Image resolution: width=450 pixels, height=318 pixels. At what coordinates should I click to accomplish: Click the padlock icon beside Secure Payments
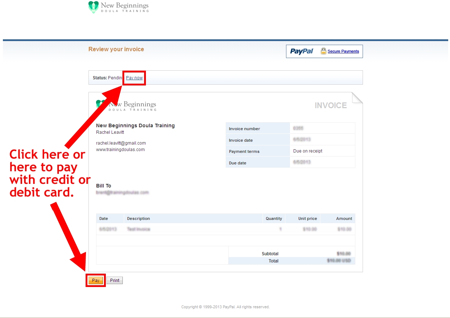(323, 51)
